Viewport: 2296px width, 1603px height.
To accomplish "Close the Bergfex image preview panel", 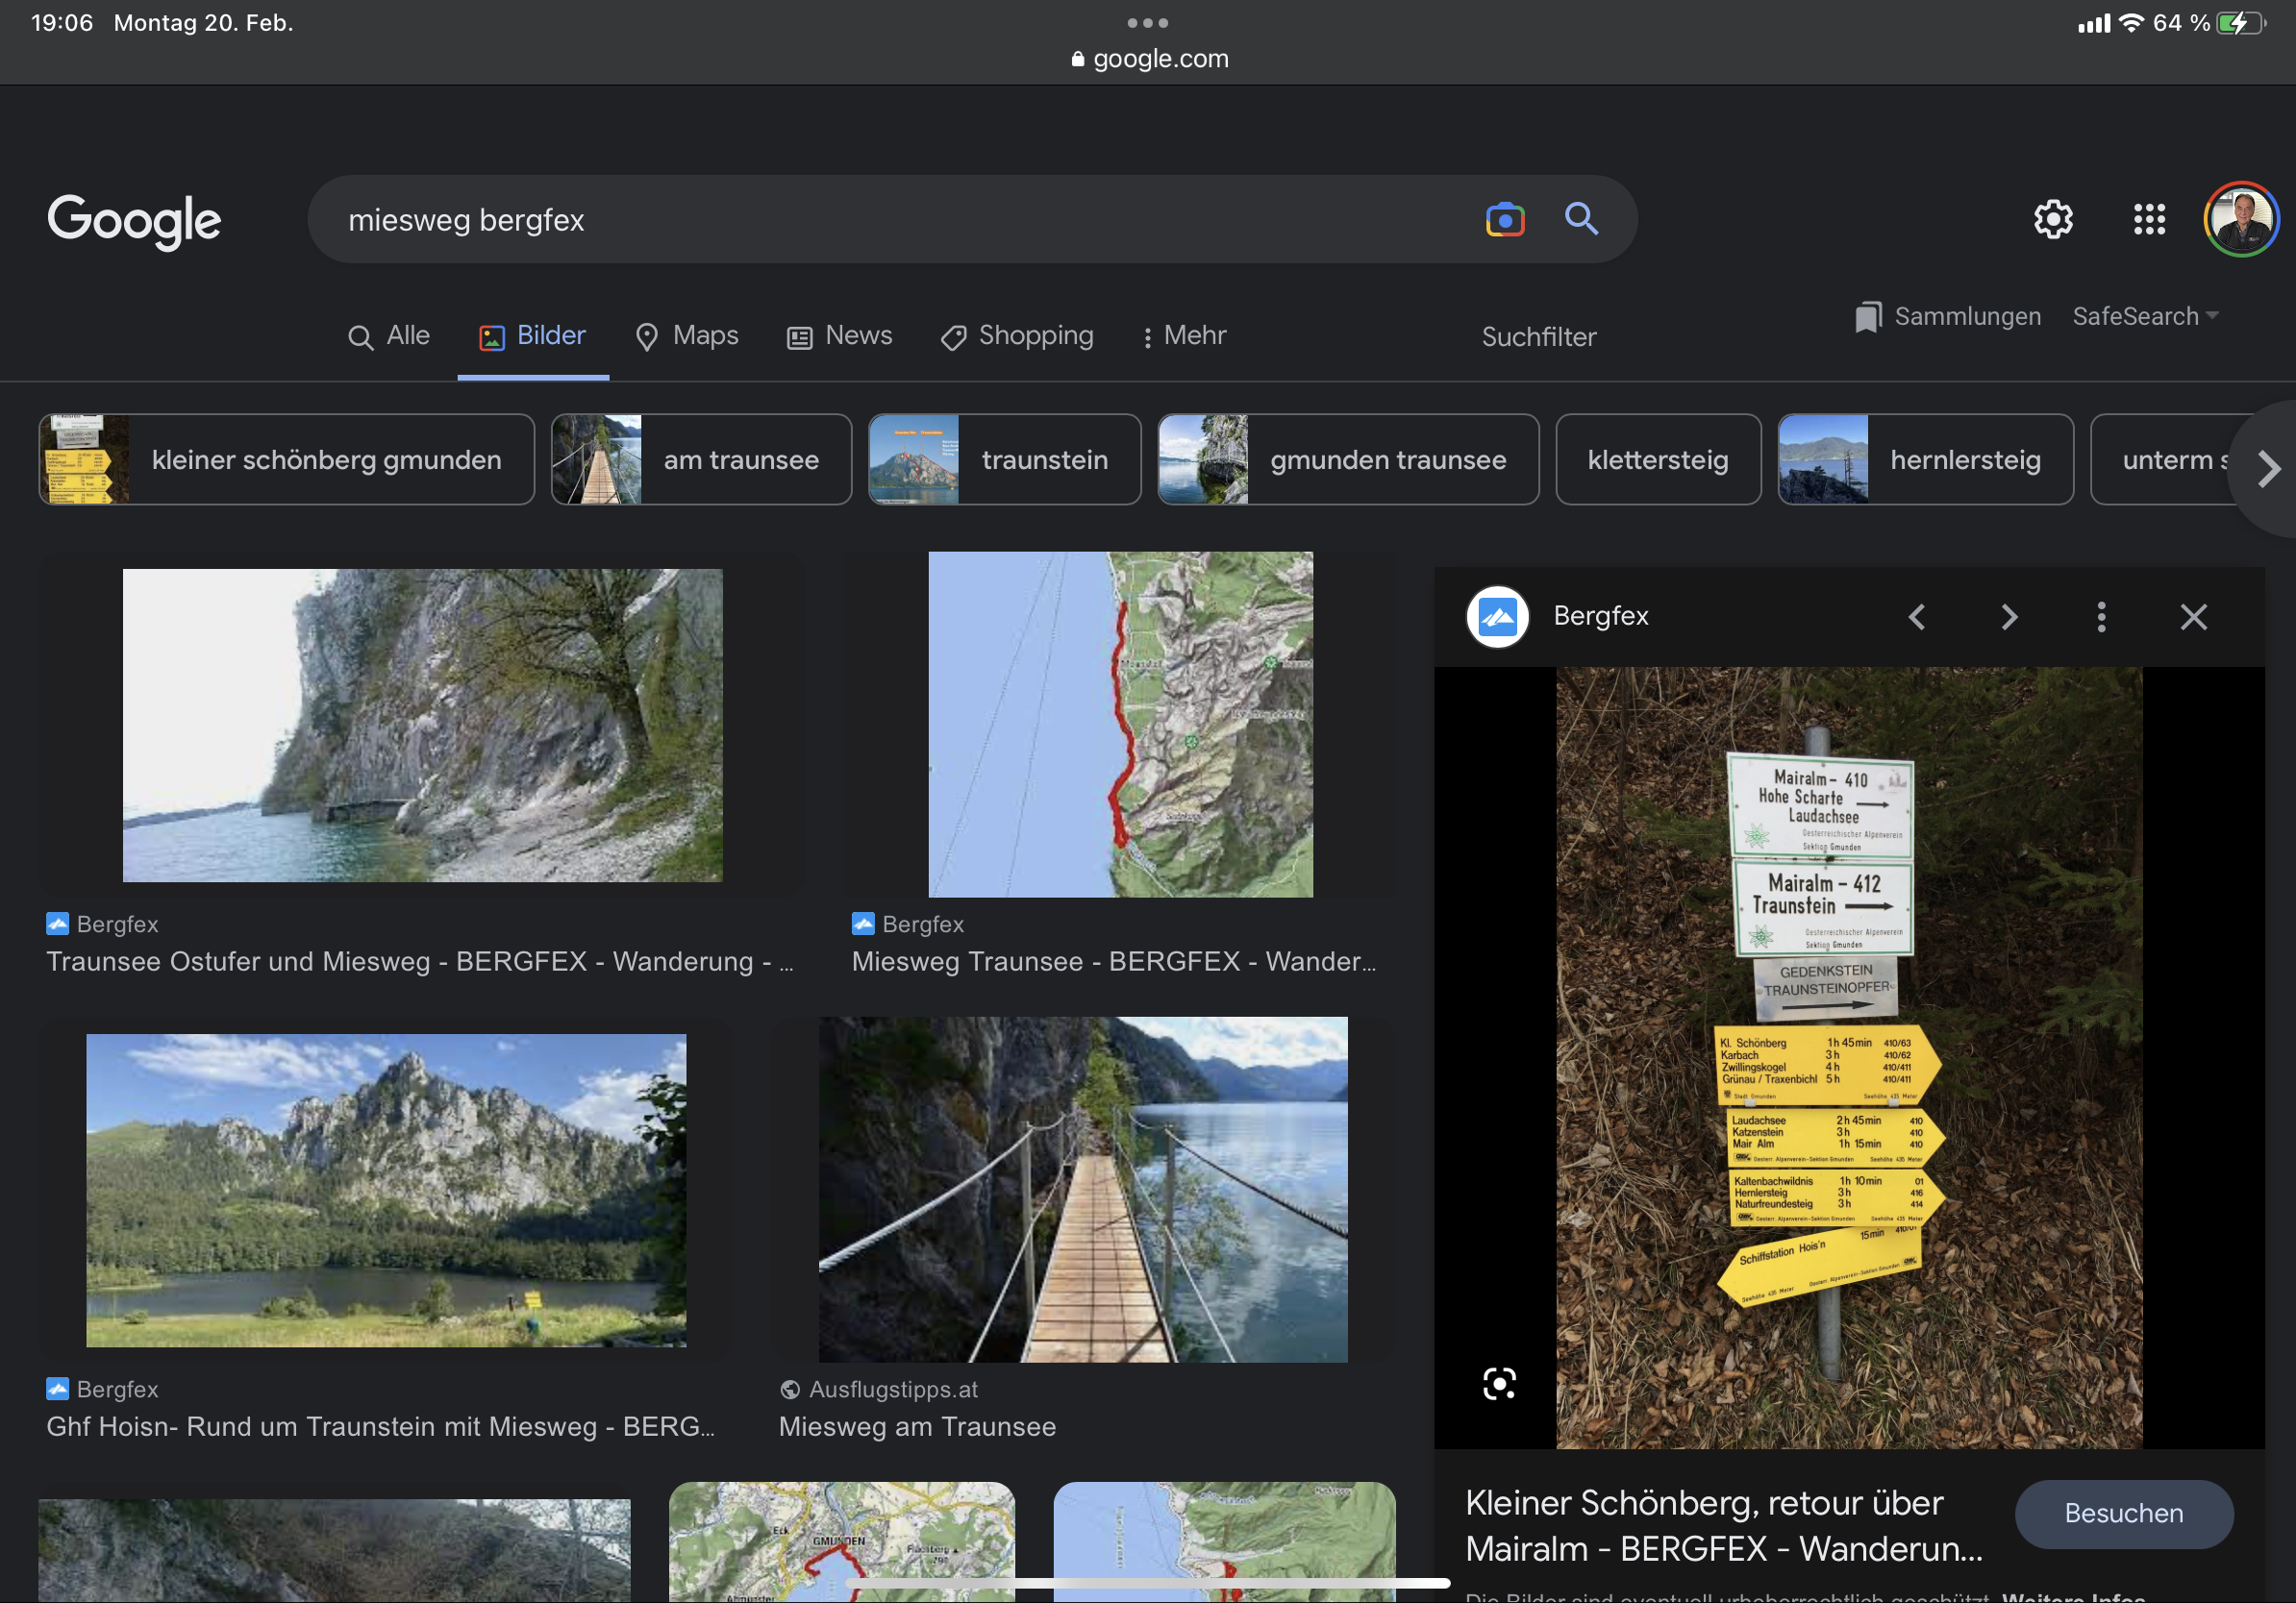I will (x=2193, y=617).
